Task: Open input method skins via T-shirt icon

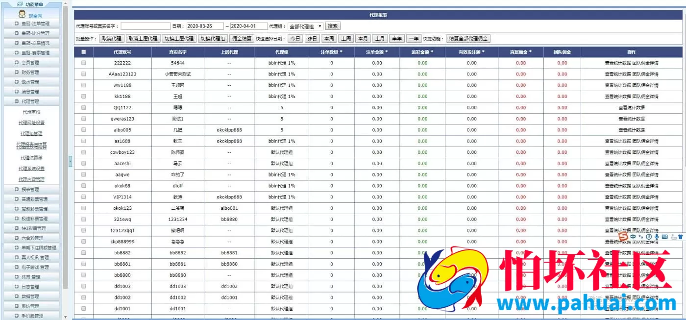Action: [681, 237]
